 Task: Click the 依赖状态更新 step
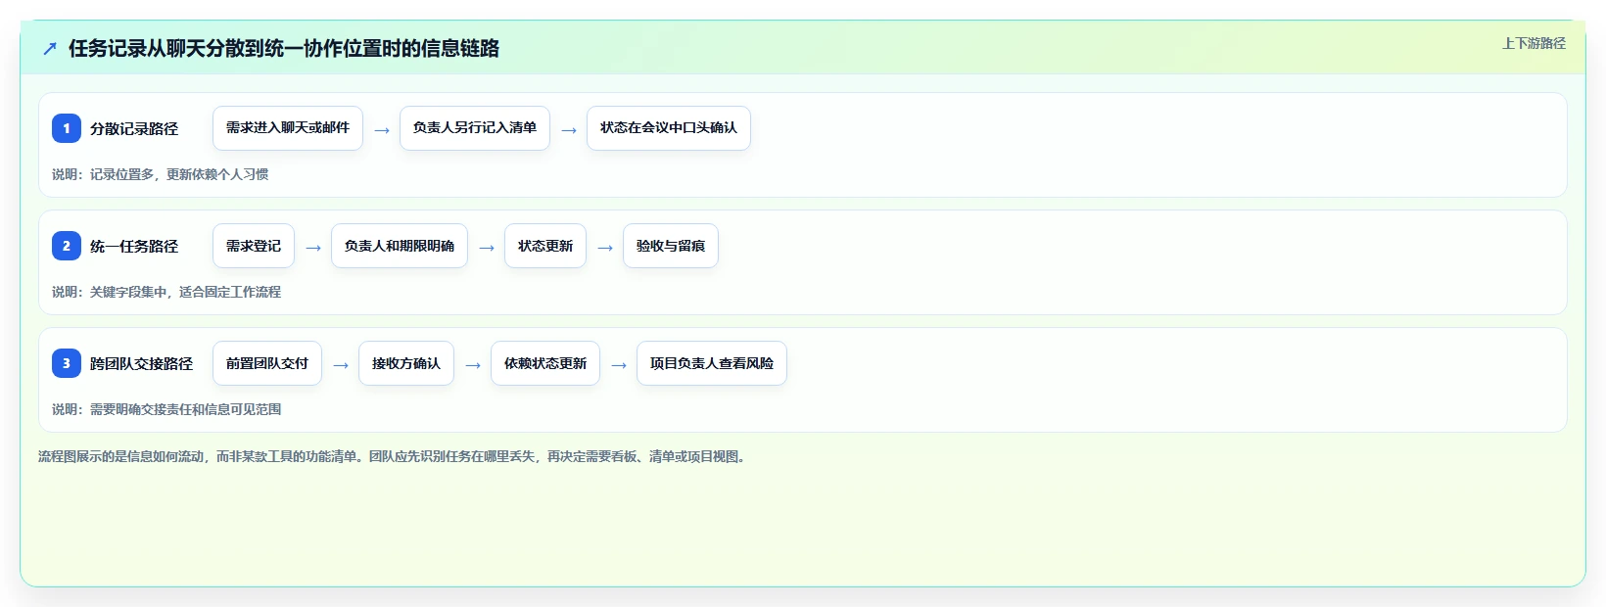545,363
